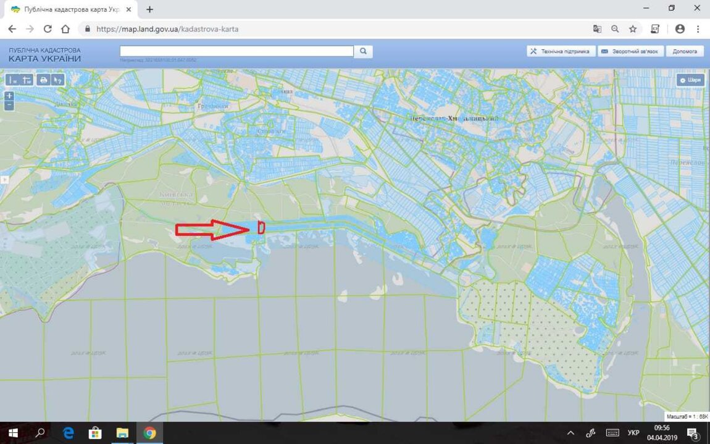This screenshot has width=710, height=444.
Task: Click the print map icon
Action: click(x=43, y=80)
